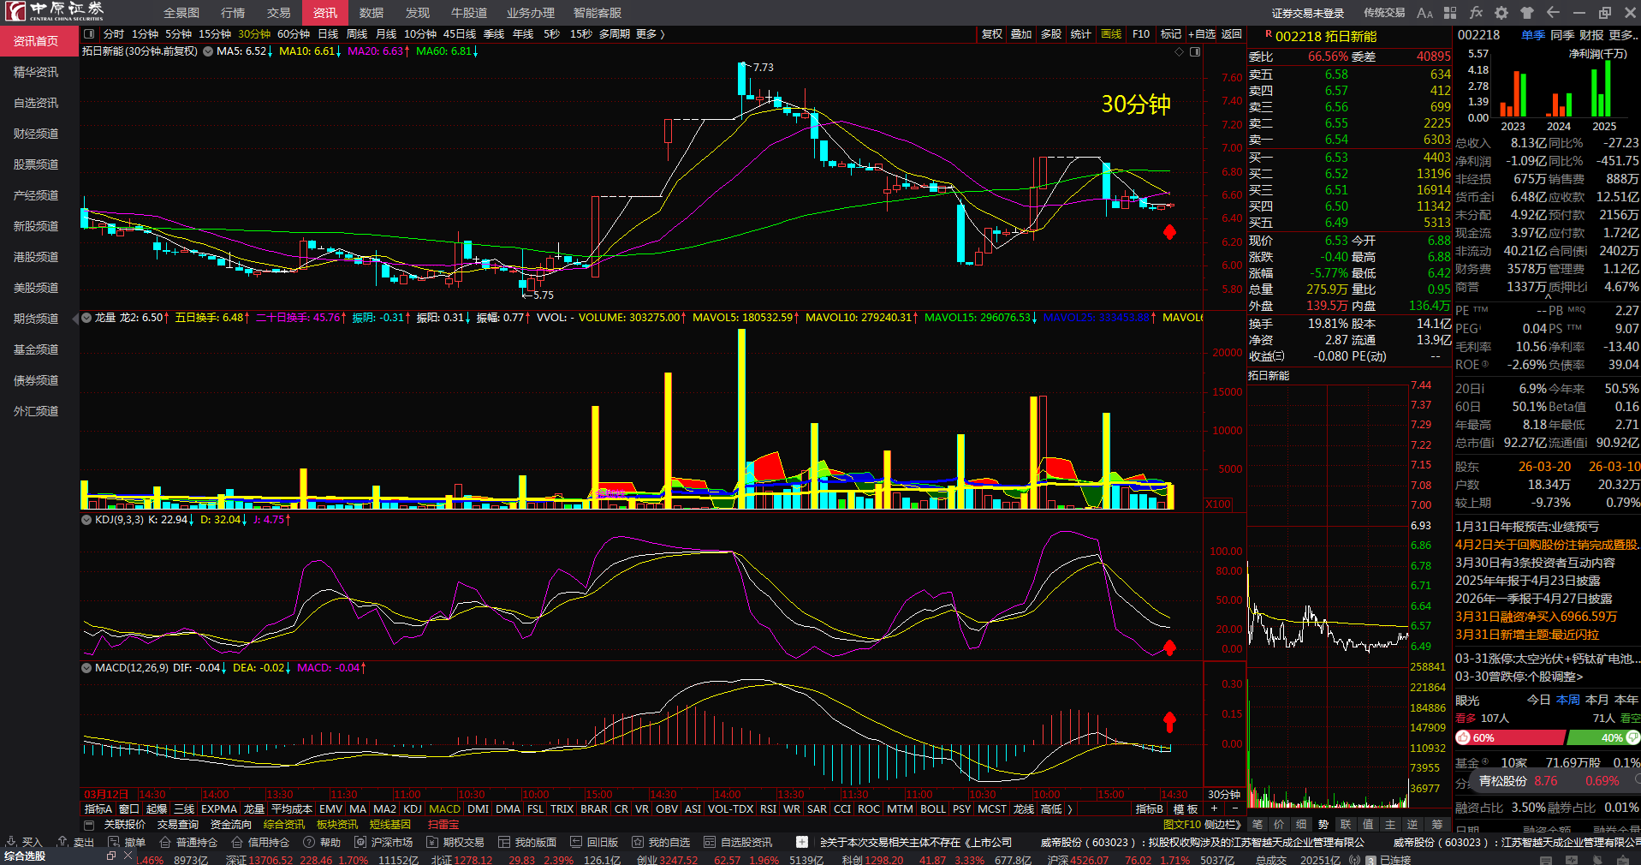Open the 信用持仓 credit holdings shortcut
The width and height of the screenshot is (1641, 865).
(260, 842)
